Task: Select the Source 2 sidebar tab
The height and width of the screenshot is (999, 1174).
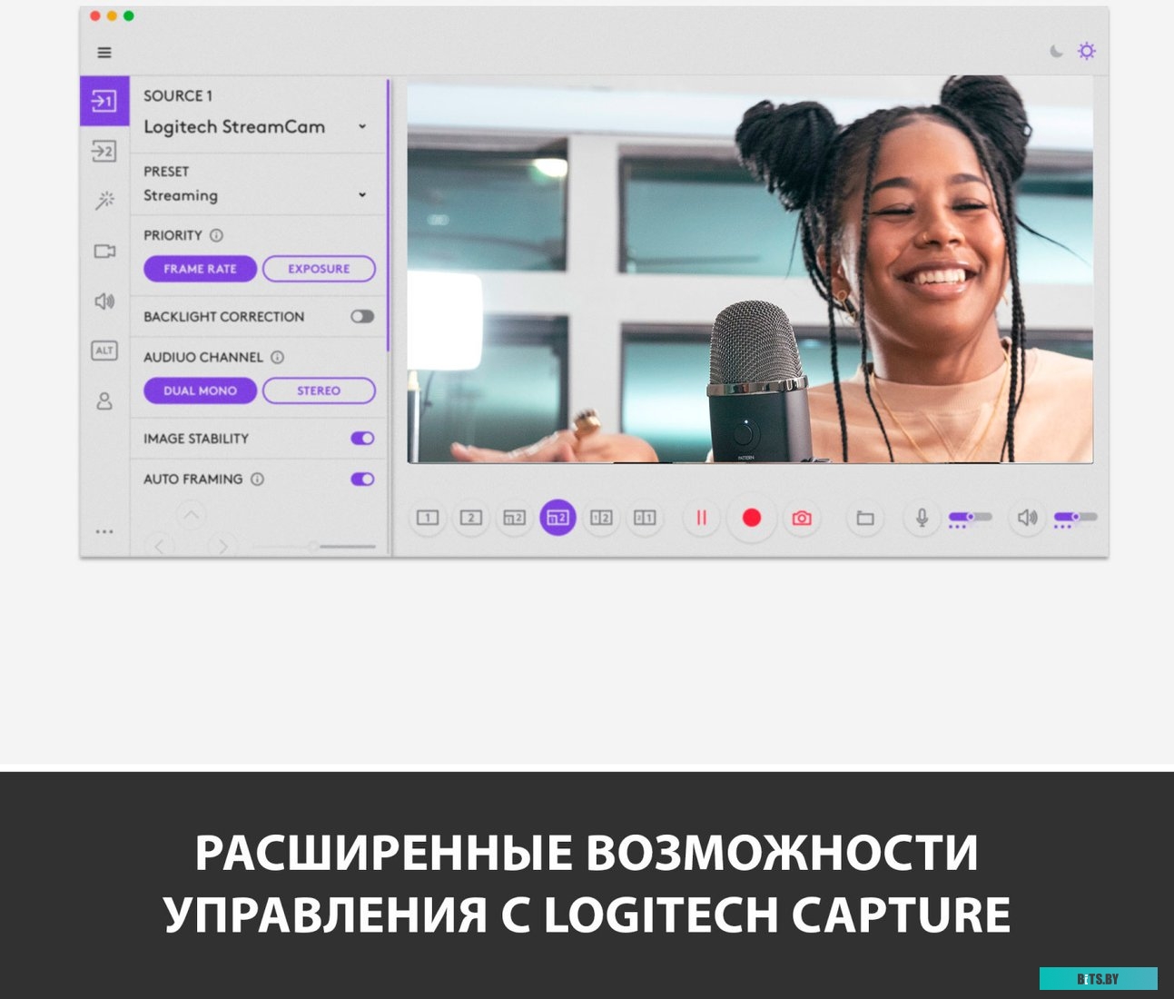Action: [x=104, y=151]
